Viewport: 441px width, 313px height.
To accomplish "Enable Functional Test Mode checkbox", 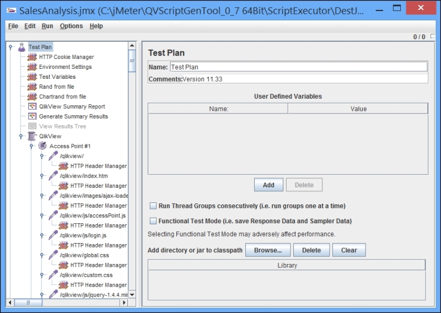I will tap(153, 221).
